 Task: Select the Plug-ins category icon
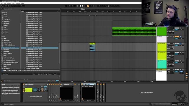(2, 25)
